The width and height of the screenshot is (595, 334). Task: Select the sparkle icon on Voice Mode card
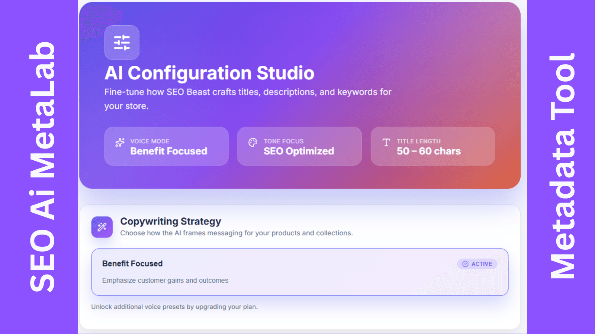(x=119, y=143)
